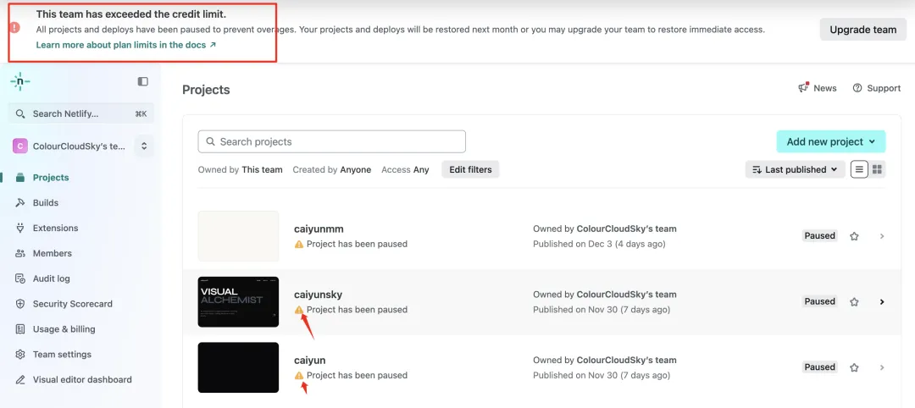Open the caiyunsky project thumbnail

tap(238, 301)
